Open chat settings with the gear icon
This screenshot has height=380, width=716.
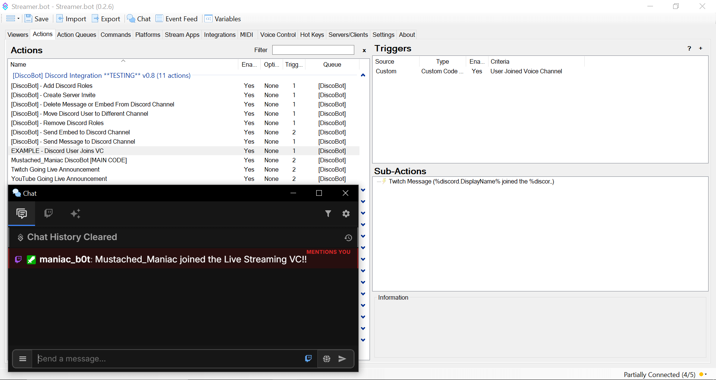click(346, 214)
